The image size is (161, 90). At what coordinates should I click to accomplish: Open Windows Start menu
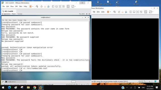(x=3, y=87)
